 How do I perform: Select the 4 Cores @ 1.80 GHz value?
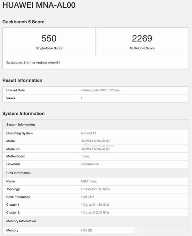(95, 205)
